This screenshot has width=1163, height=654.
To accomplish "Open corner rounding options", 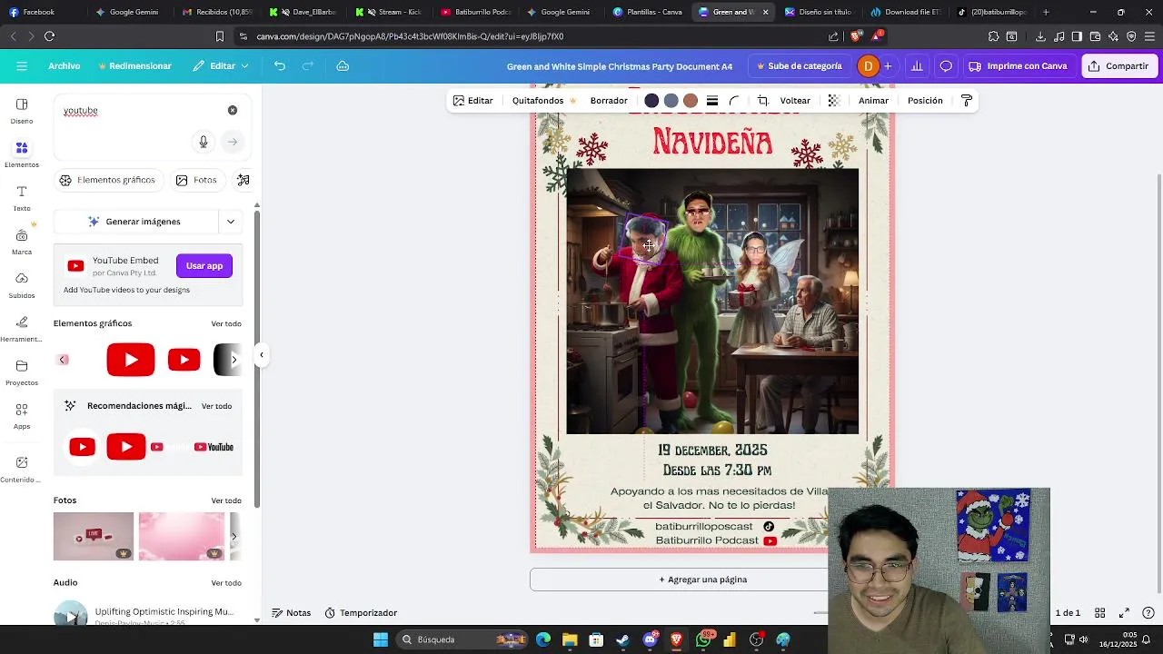I will pyautogui.click(x=734, y=101).
